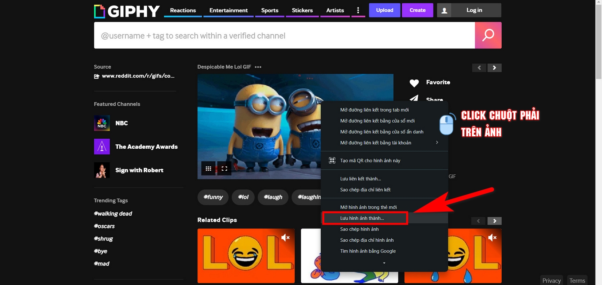The height and width of the screenshot is (285, 602).
Task: Click into the search input field
Action: (x=285, y=35)
